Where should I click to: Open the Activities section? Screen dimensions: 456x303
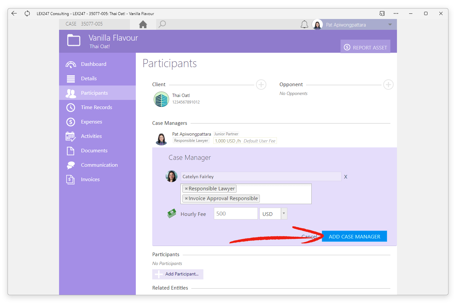tap(97, 136)
